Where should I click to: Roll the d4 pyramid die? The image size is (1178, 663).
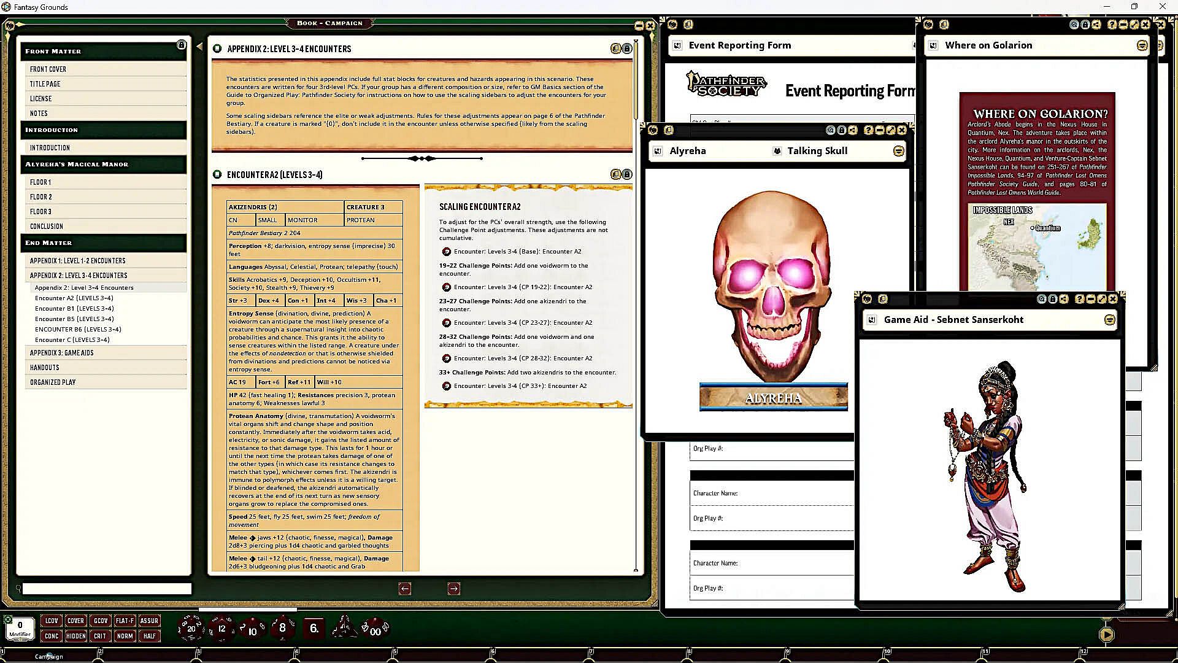(344, 627)
